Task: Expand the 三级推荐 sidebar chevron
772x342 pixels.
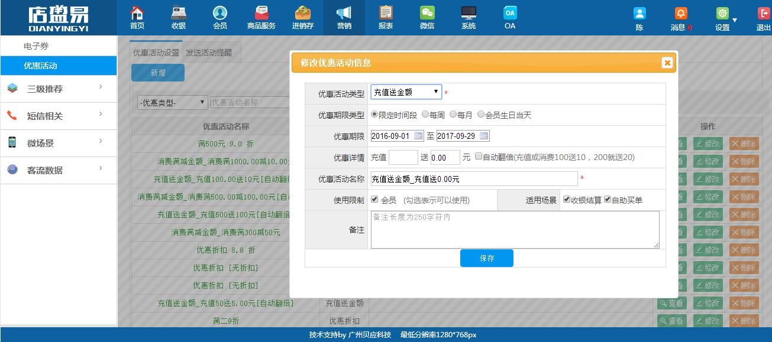Action: click(101, 87)
